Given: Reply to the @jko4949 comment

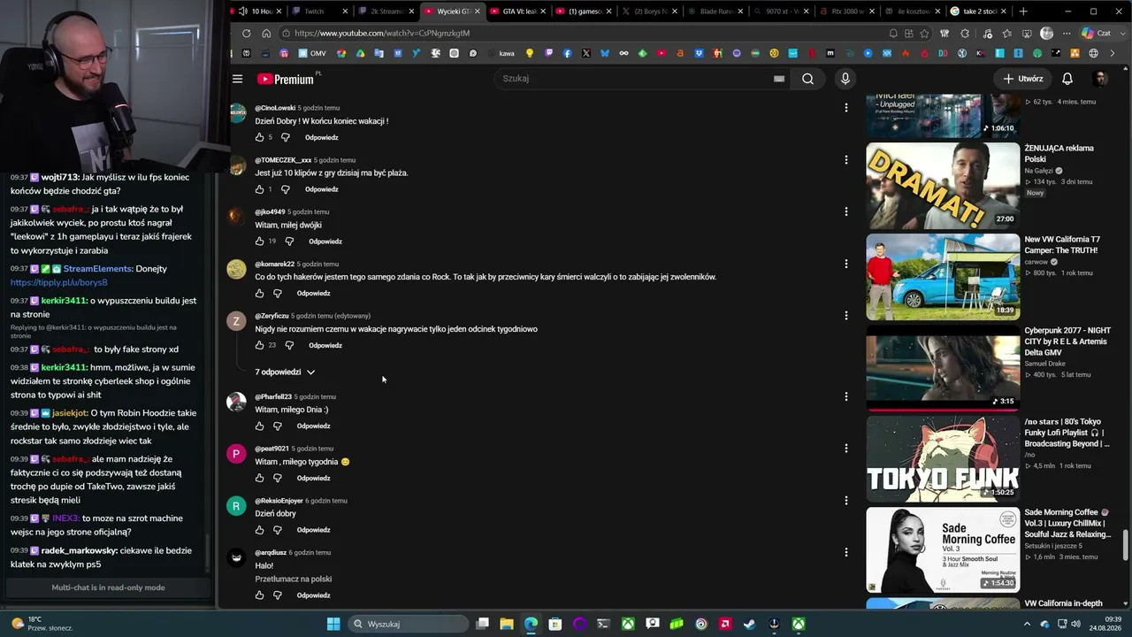Looking at the screenshot, I should (x=325, y=241).
